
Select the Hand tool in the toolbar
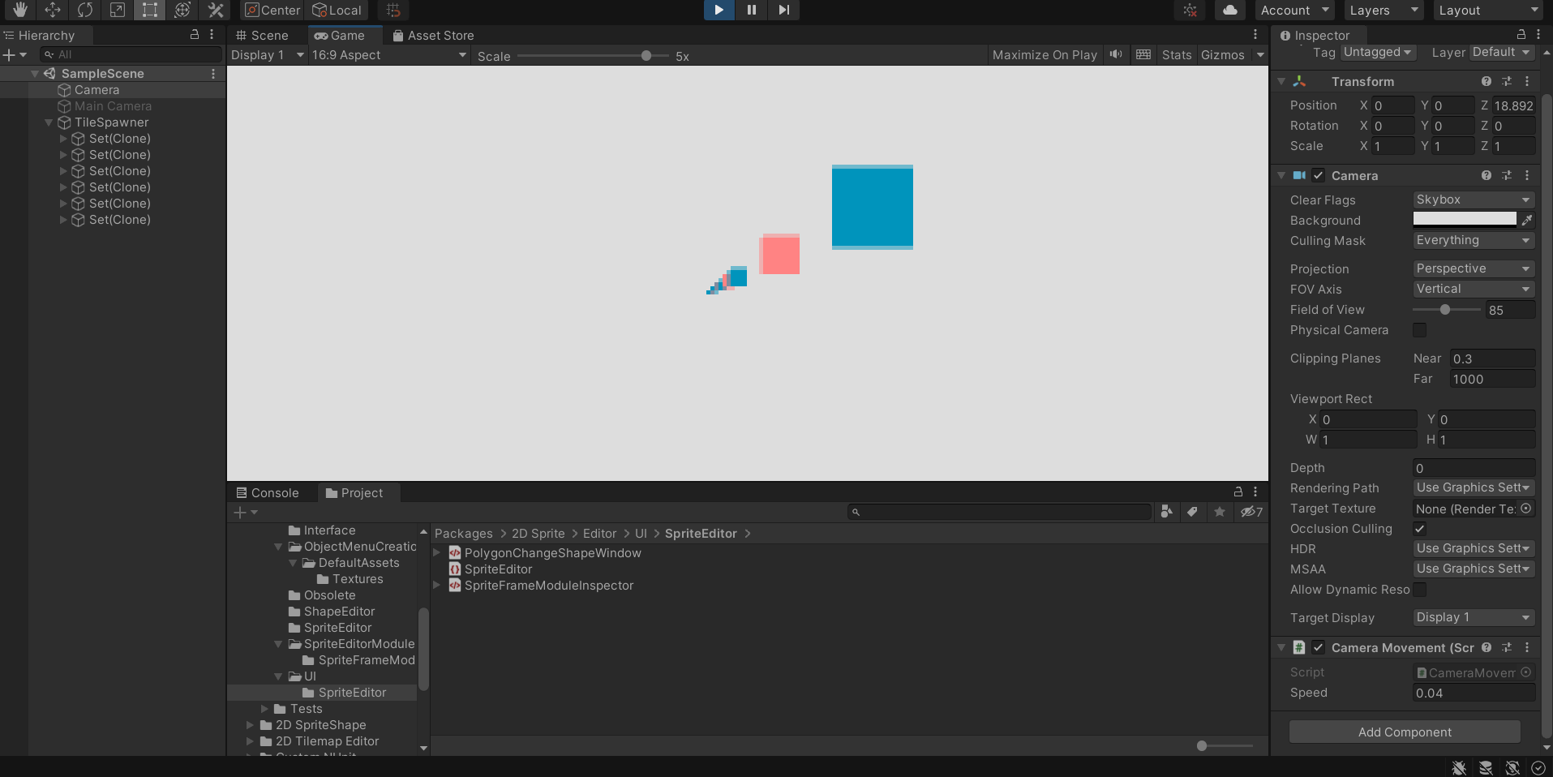coord(20,11)
